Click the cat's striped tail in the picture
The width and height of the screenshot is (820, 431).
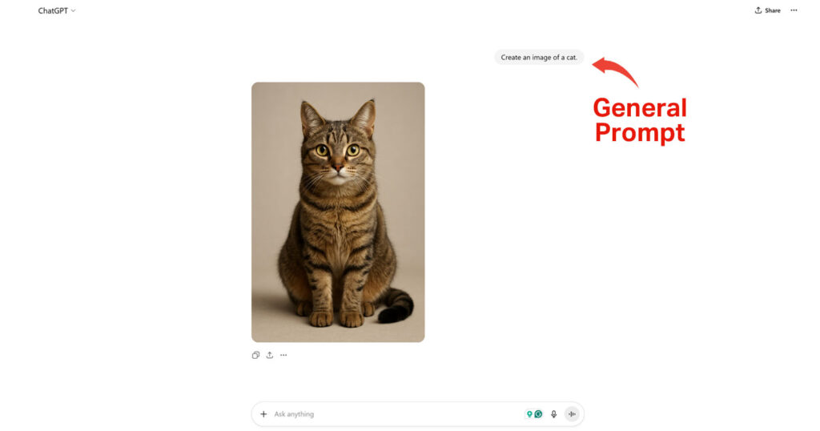[396, 305]
